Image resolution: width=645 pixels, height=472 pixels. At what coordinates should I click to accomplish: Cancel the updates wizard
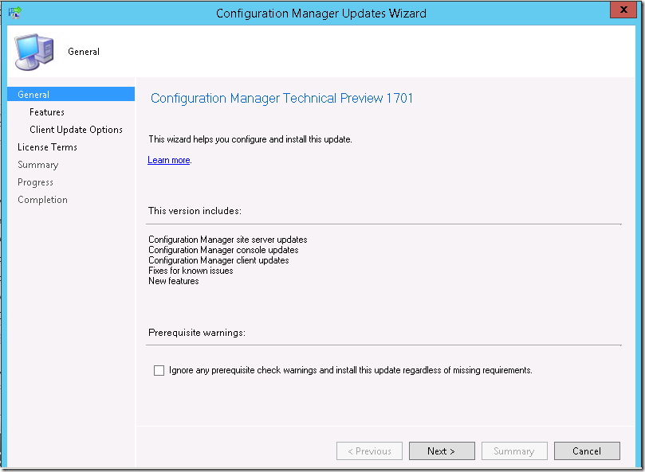pyautogui.click(x=587, y=451)
